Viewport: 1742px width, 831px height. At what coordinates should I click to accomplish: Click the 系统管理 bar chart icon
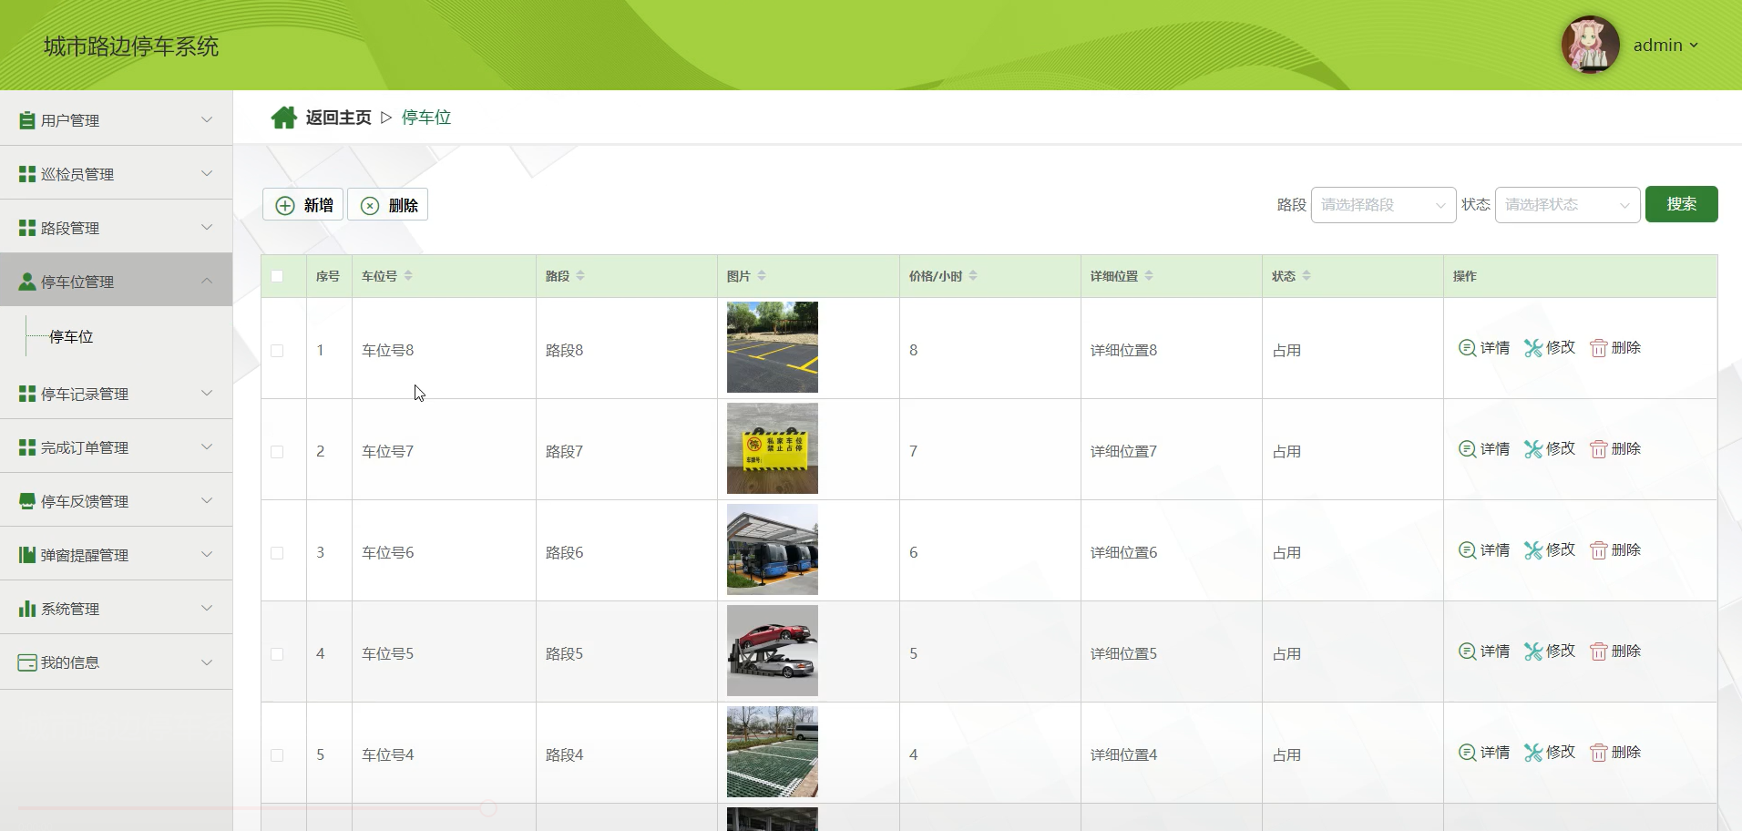[27, 609]
